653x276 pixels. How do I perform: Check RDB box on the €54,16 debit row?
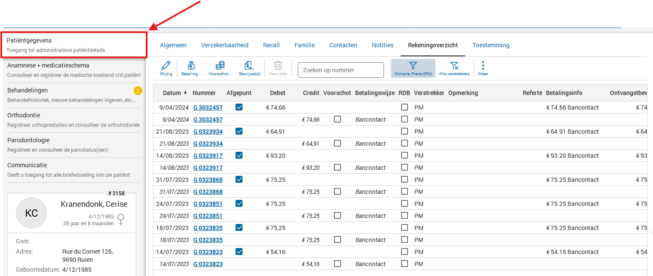tap(405, 252)
